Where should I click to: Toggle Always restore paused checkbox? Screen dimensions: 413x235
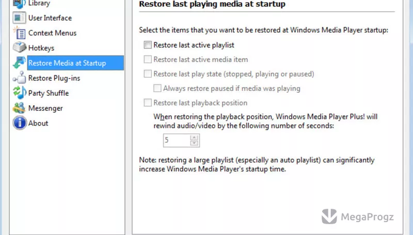tap(157, 88)
